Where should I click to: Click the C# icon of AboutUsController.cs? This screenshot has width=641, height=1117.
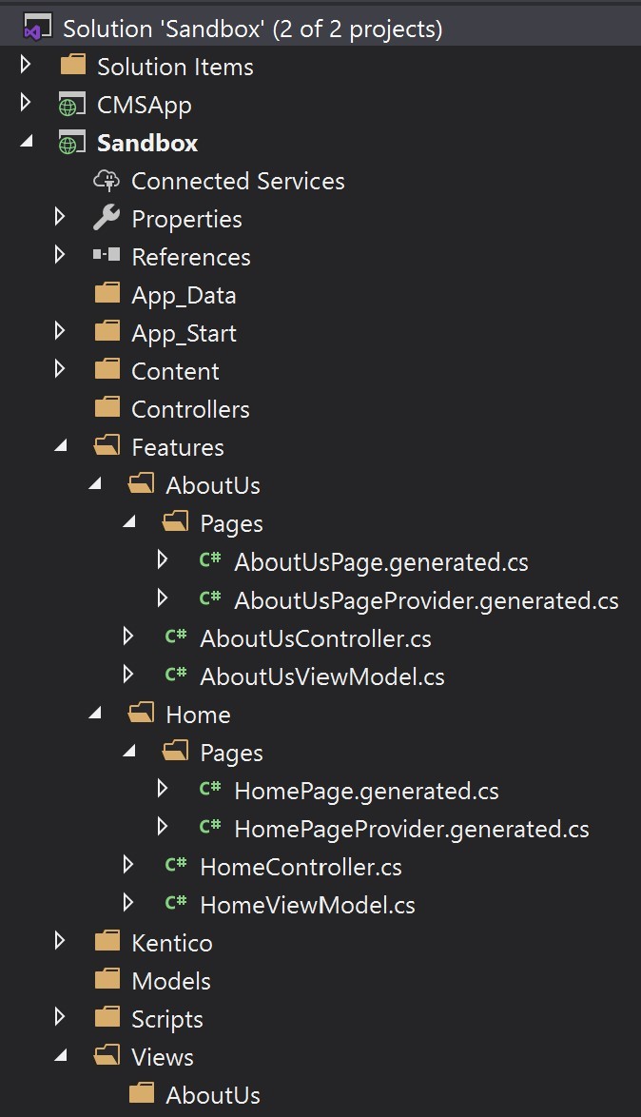(176, 637)
